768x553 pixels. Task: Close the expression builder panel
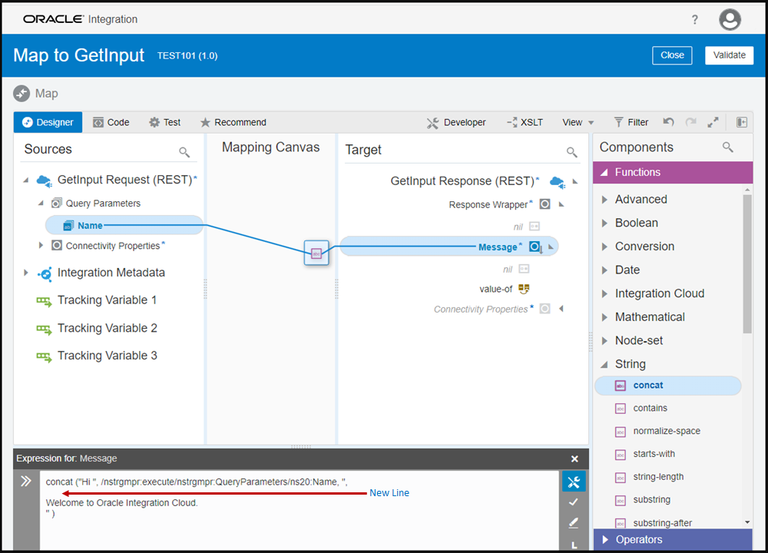pos(574,459)
